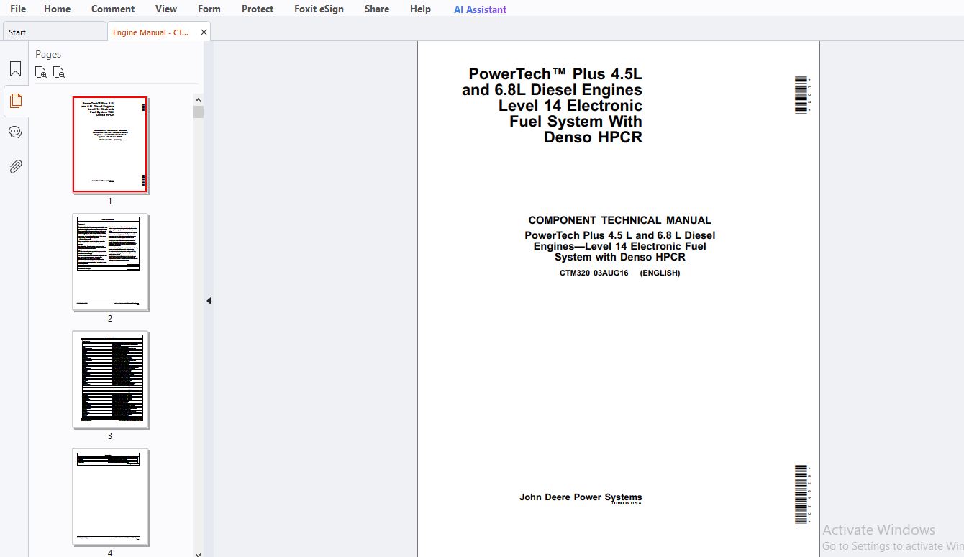Image resolution: width=964 pixels, height=557 pixels.
Task: Close the Engine Manual tab
Action: click(x=204, y=32)
